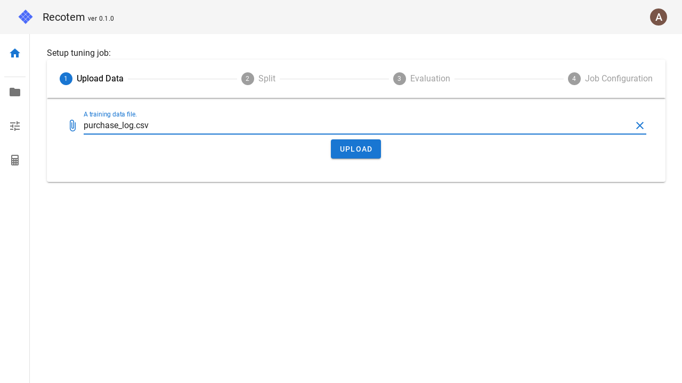The height and width of the screenshot is (383, 682).
Task: Click the calculator icon in the sidebar
Action: [x=14, y=160]
